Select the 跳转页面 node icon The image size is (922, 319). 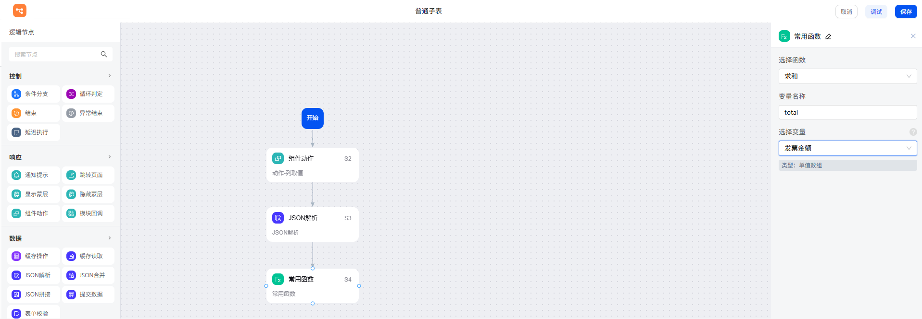coord(71,175)
